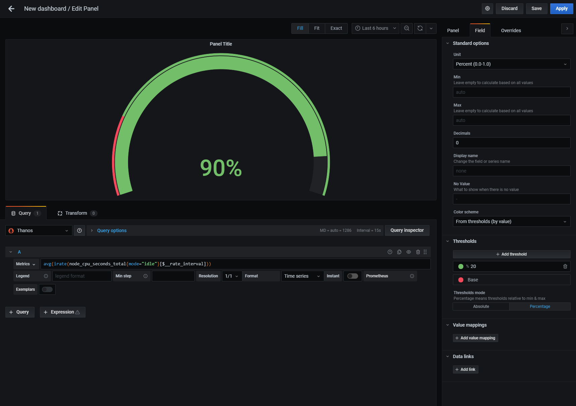The height and width of the screenshot is (406, 576).
Task: Click the Apply button
Action: 561,8
